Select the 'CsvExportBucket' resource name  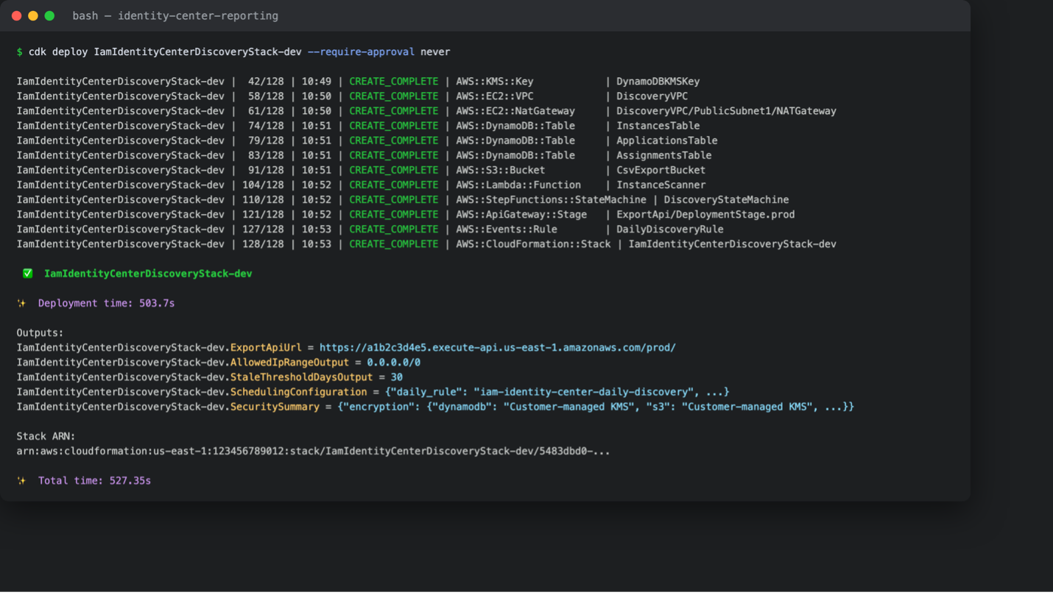point(661,170)
